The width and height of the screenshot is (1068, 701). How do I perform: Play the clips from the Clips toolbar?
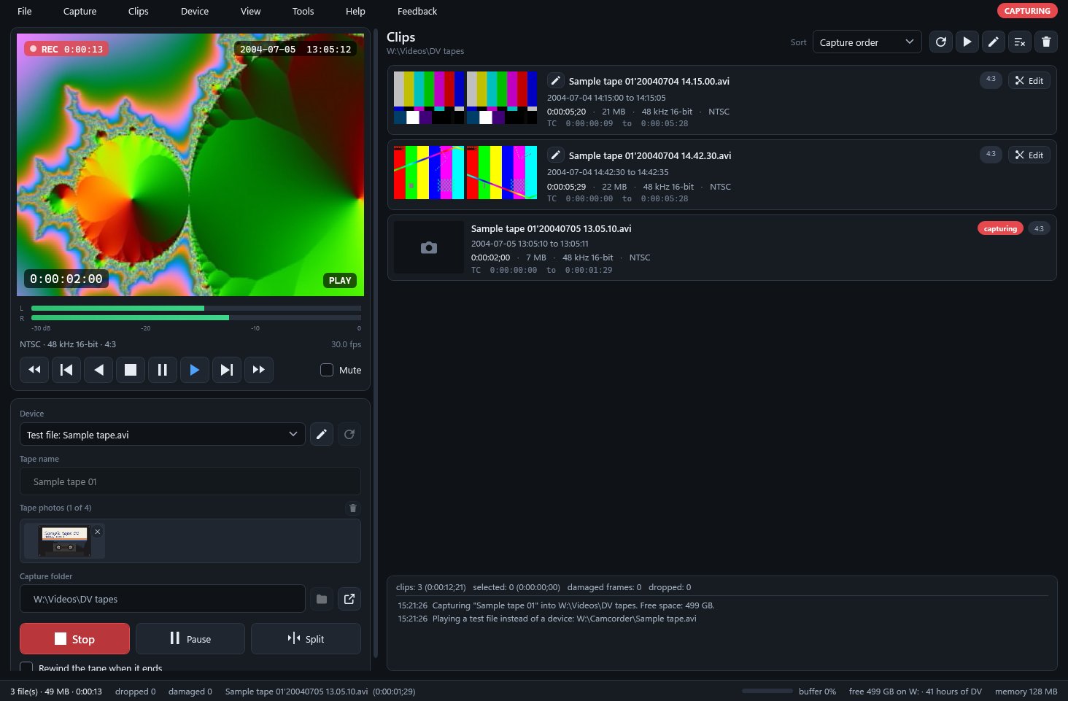[x=967, y=42]
